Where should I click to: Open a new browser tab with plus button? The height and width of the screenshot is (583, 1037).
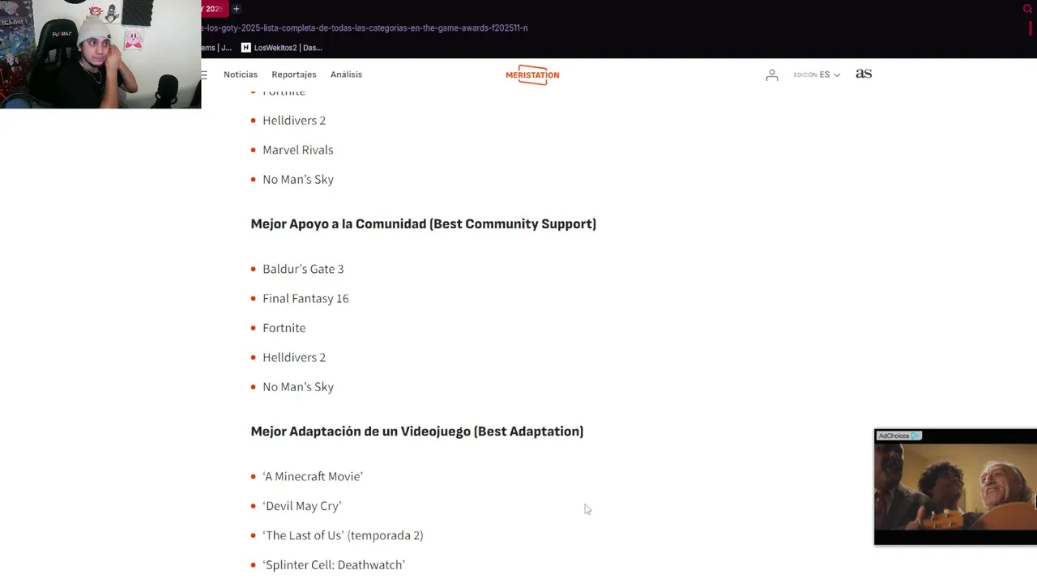point(236,9)
